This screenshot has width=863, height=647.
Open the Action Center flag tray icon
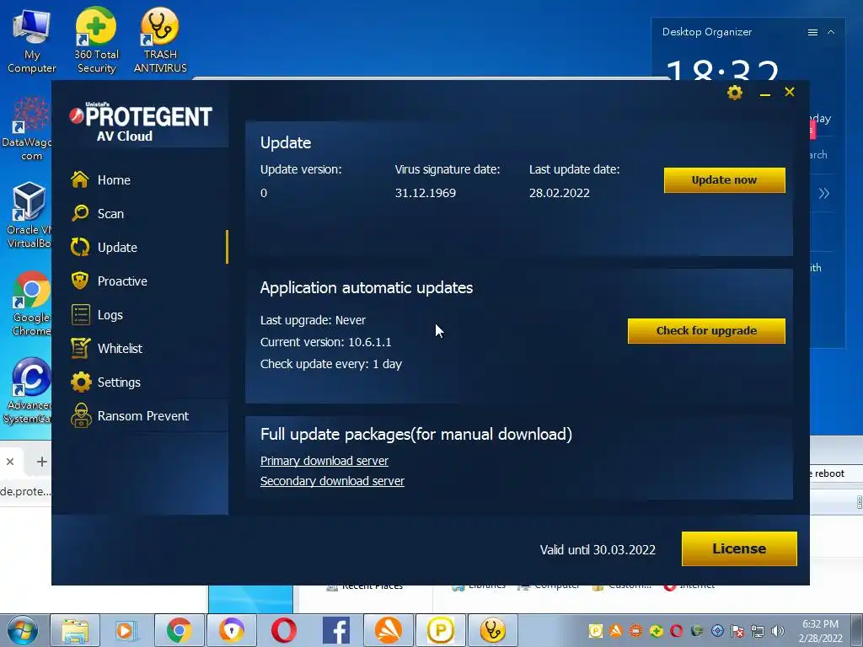coord(737,630)
